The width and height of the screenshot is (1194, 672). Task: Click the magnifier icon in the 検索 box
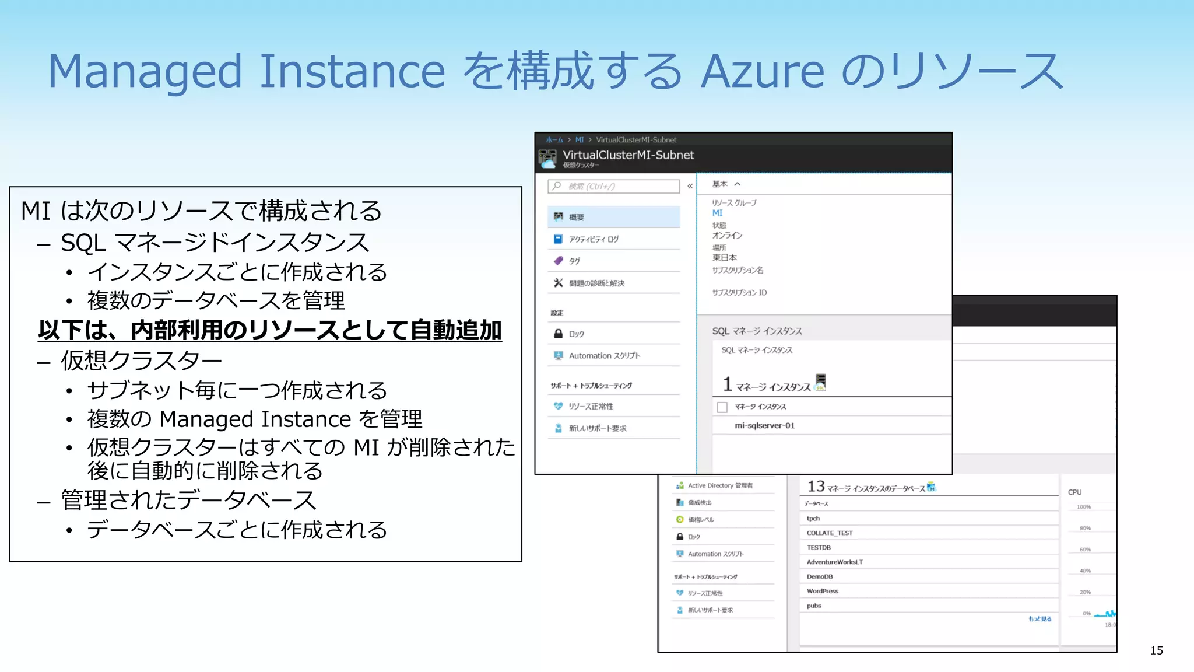coord(557,186)
